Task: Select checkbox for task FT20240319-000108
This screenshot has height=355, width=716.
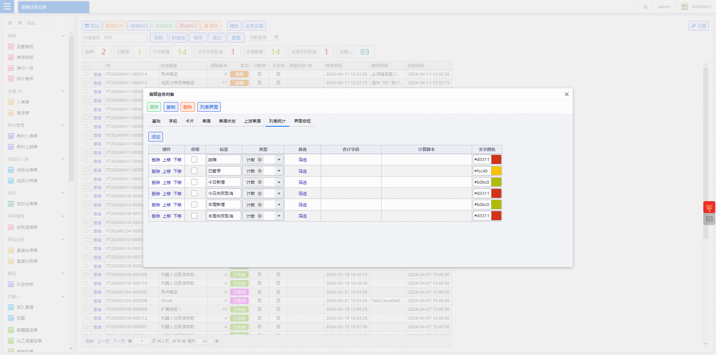Action: click(x=86, y=274)
